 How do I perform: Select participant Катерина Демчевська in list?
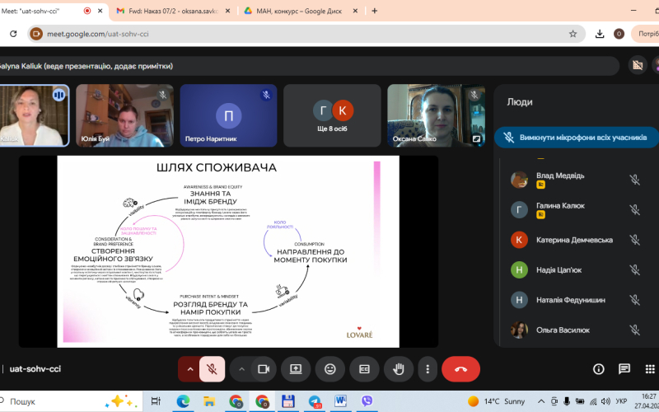tap(574, 240)
